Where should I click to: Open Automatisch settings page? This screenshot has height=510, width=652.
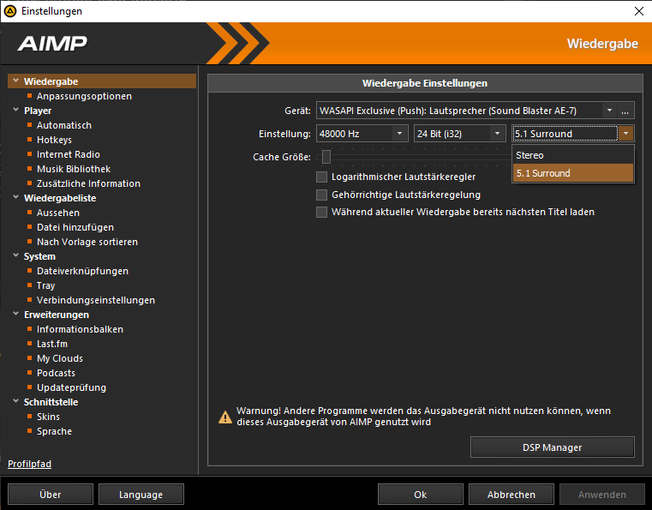coord(64,125)
